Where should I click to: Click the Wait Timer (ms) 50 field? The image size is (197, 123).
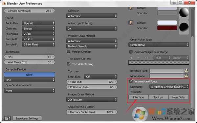[30, 62]
